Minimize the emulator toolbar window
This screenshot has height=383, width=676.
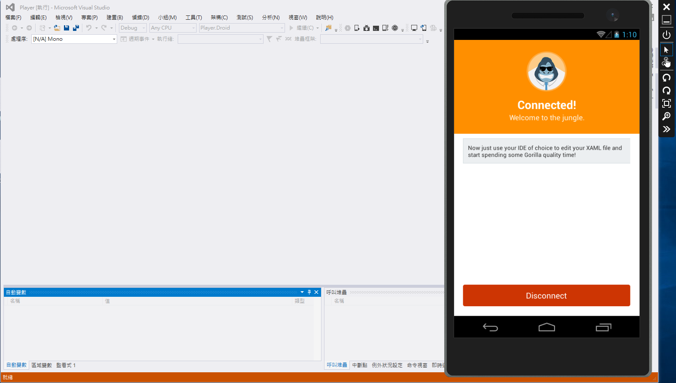coord(666,20)
